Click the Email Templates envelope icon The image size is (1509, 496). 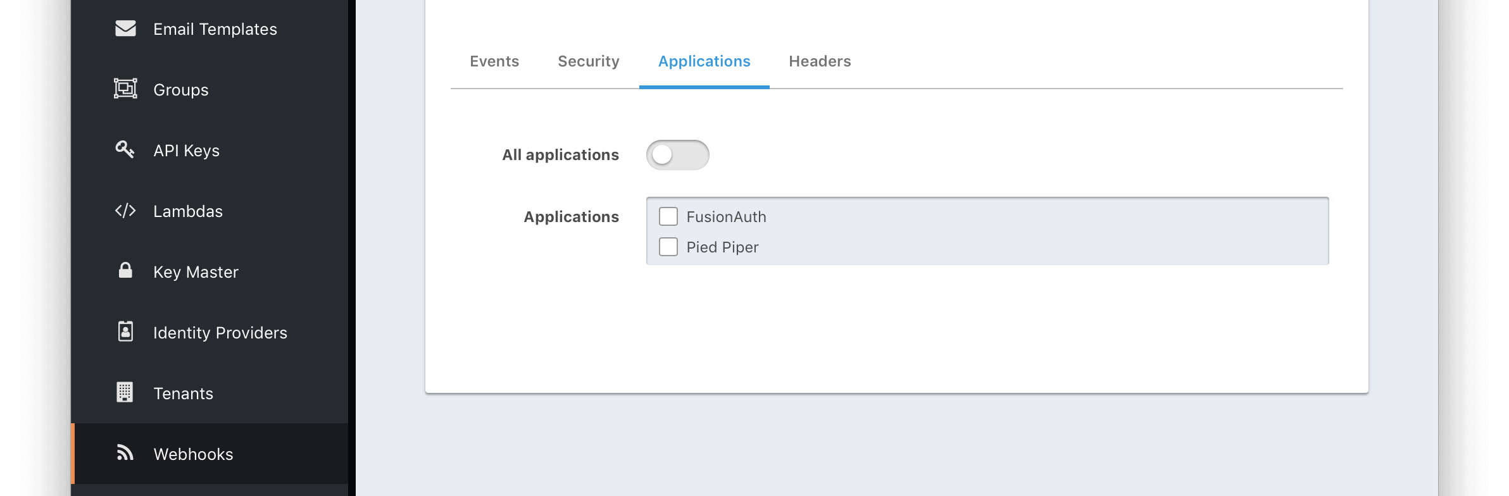click(125, 28)
